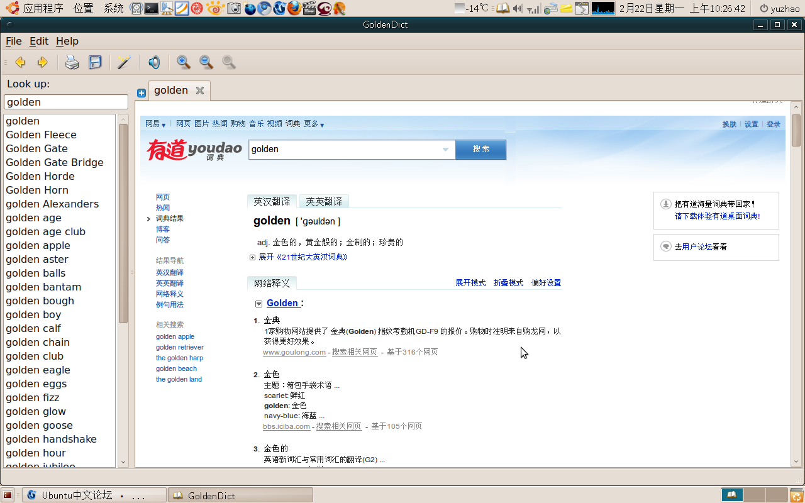Click the system monitor graph in the panel
805x503 pixels.
(x=602, y=8)
